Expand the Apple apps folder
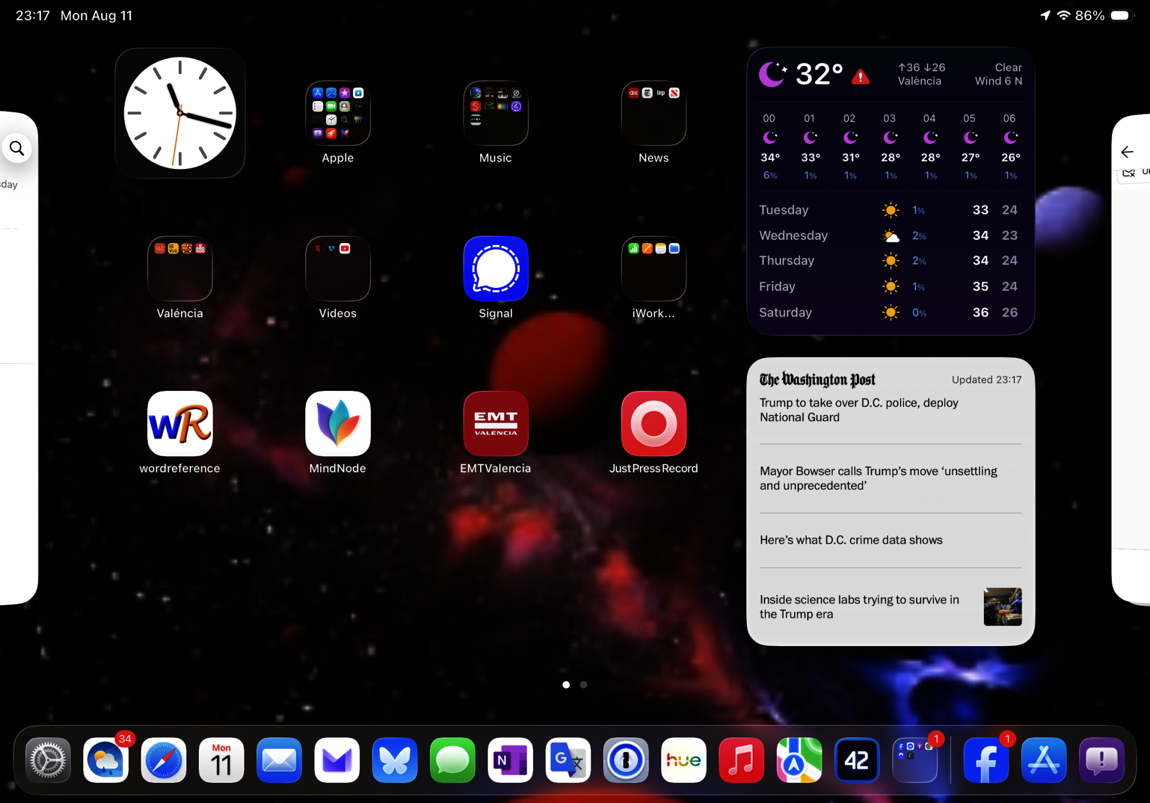 338,113
